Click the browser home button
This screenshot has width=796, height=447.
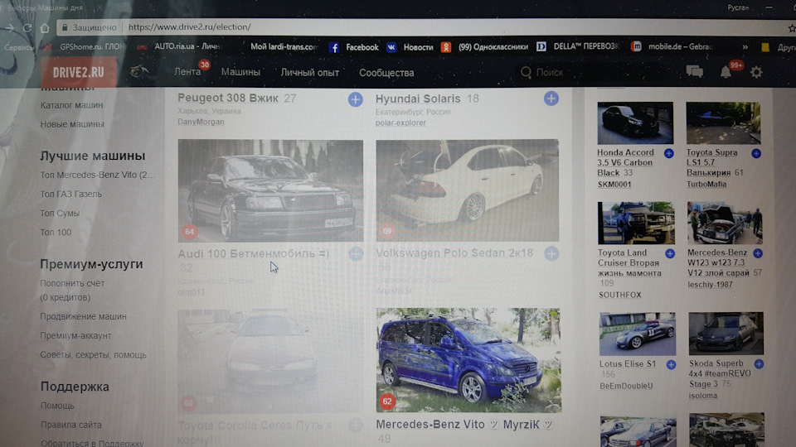(x=45, y=28)
